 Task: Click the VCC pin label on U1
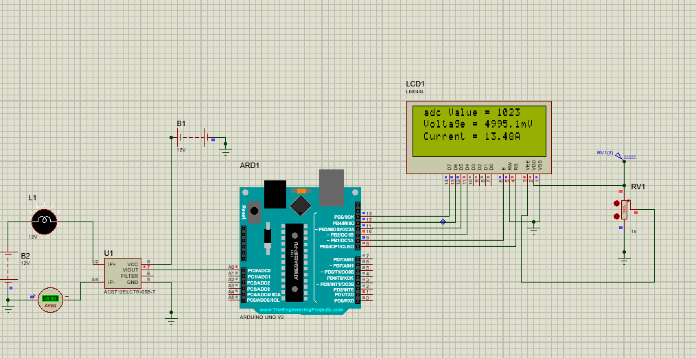[132, 264]
